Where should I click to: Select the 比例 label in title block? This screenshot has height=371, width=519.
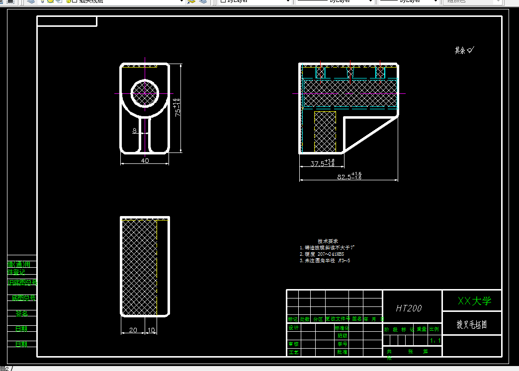click(434, 329)
